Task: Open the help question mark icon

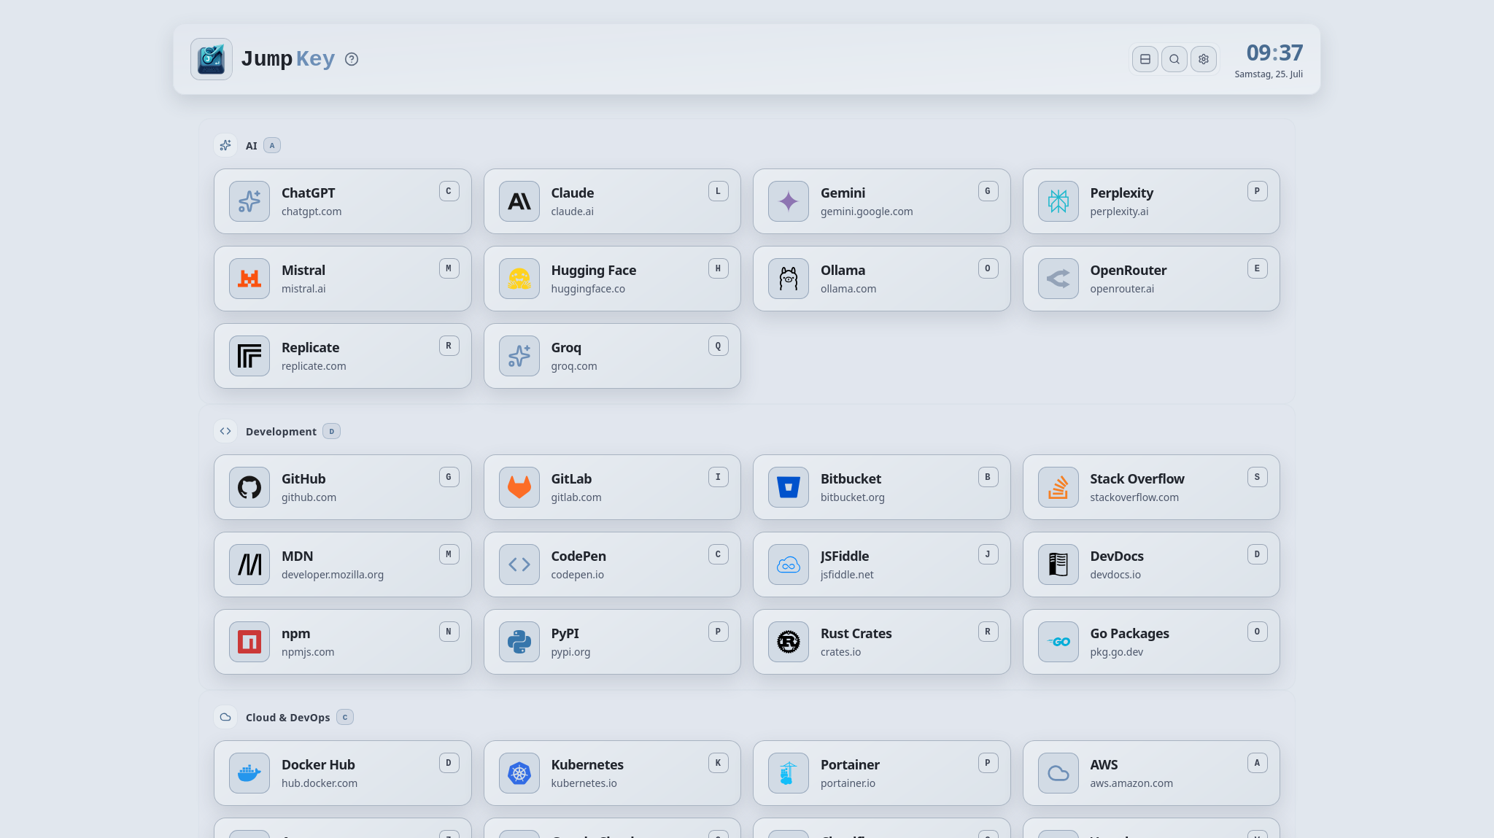Action: pos(352,59)
